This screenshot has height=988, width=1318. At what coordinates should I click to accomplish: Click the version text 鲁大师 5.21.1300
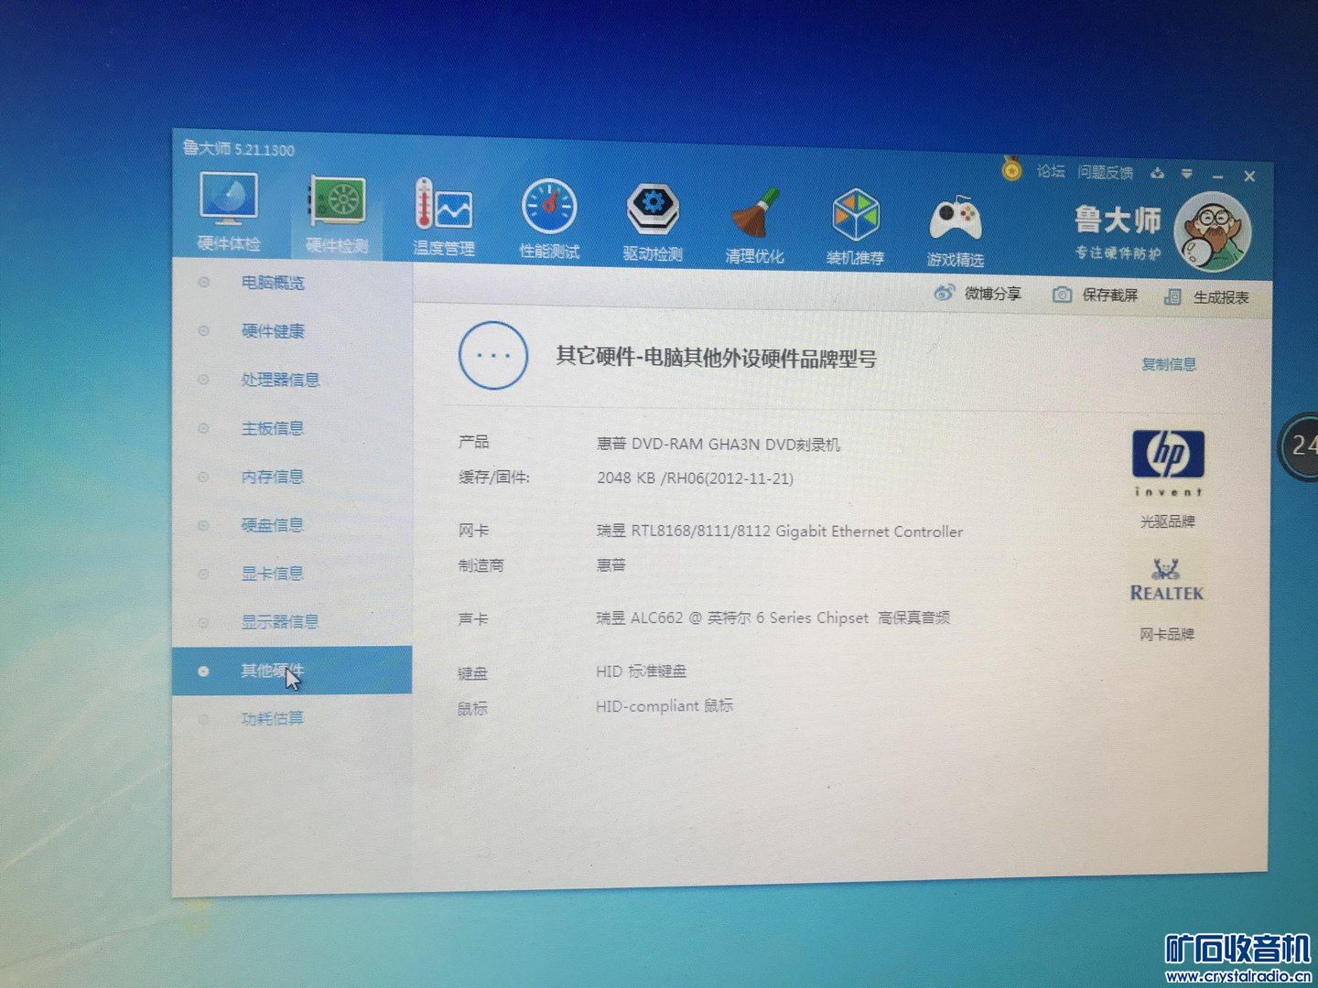click(x=238, y=148)
